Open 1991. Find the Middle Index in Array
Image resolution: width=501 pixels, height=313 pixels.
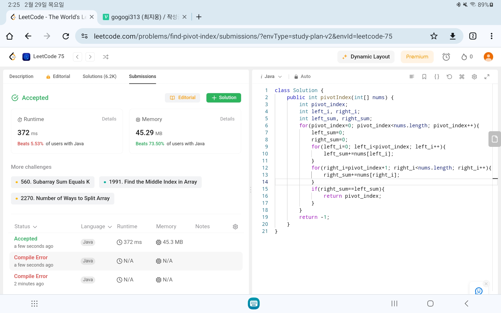click(150, 182)
